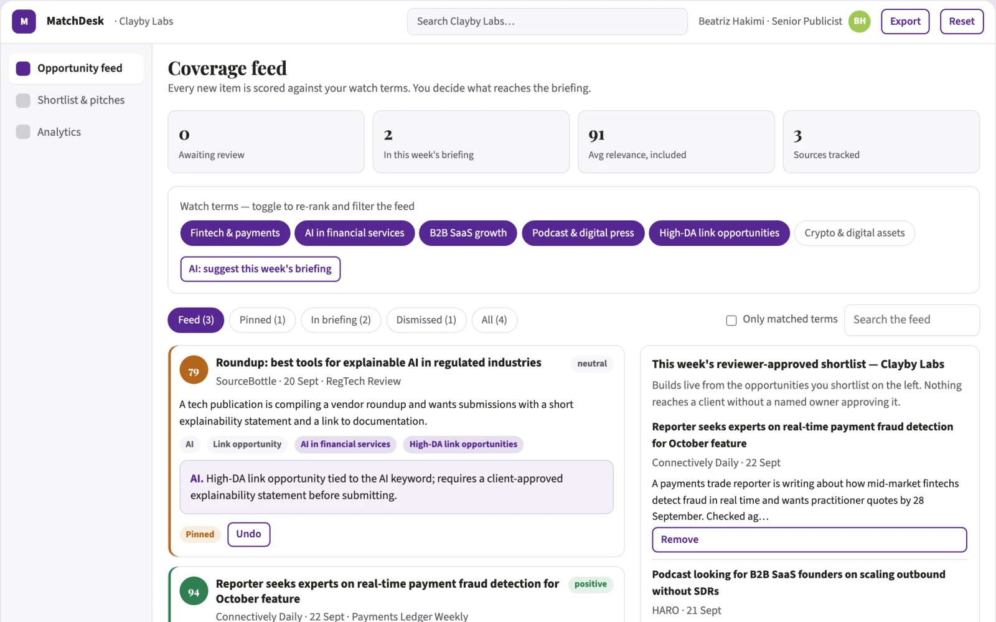This screenshot has height=622, width=996.
Task: Go to Shortlist & pitches
Action: click(x=76, y=100)
